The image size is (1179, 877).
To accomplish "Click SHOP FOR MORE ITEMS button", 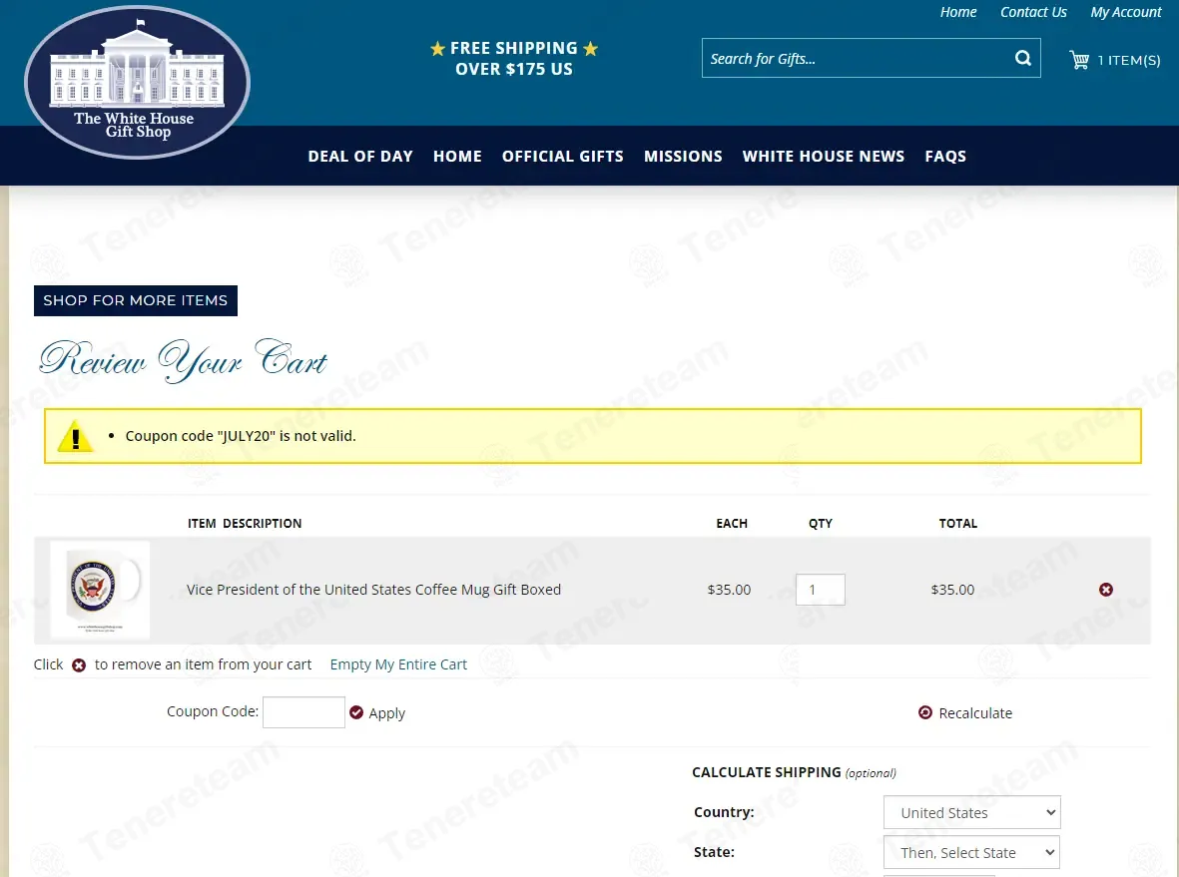I will [x=136, y=300].
